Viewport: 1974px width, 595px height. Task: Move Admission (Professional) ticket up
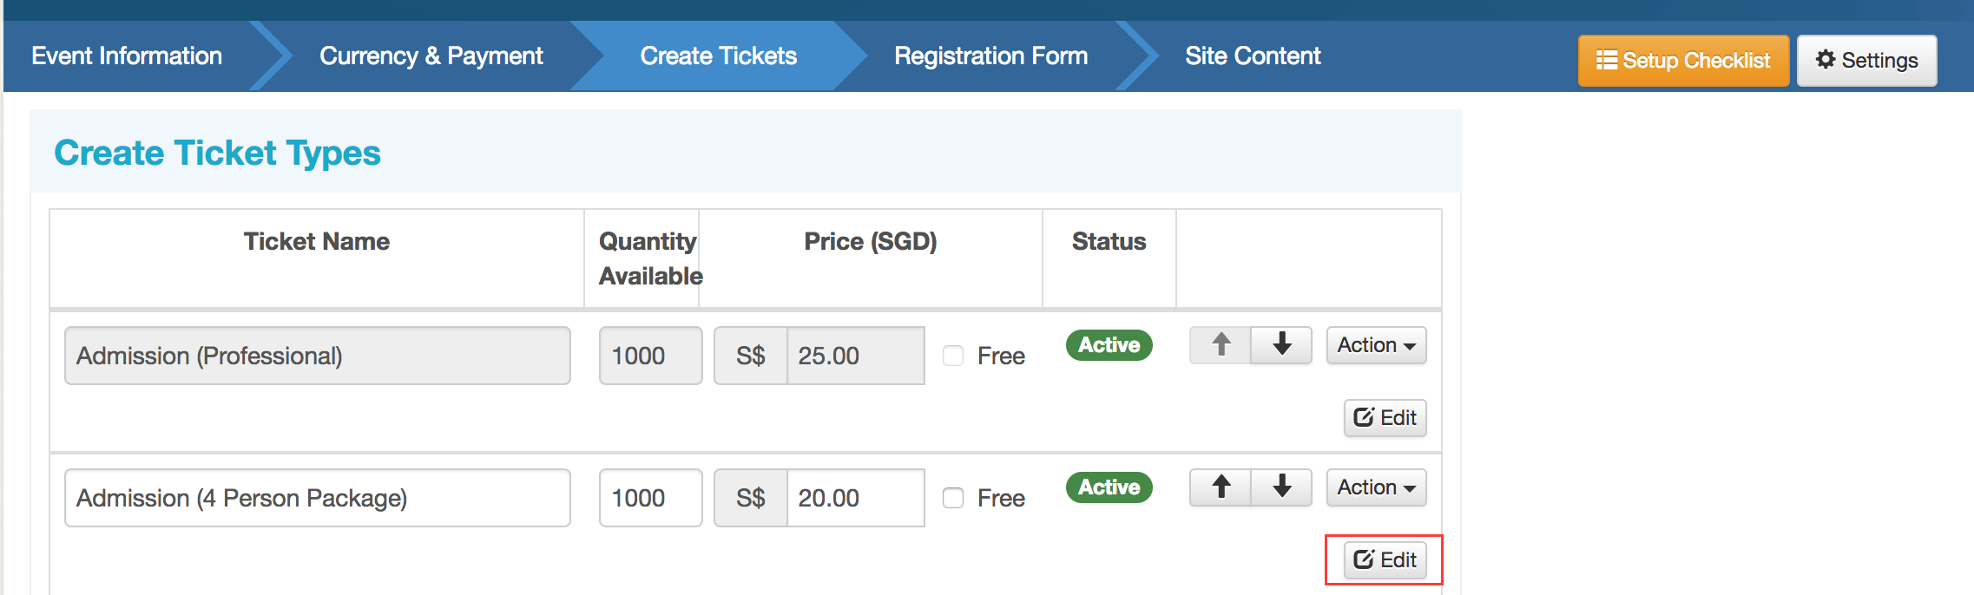[1221, 345]
